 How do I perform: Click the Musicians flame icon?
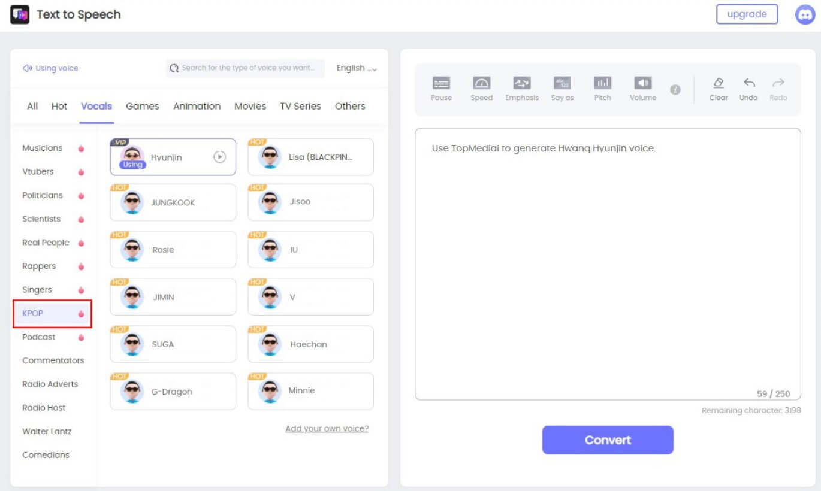pos(81,148)
